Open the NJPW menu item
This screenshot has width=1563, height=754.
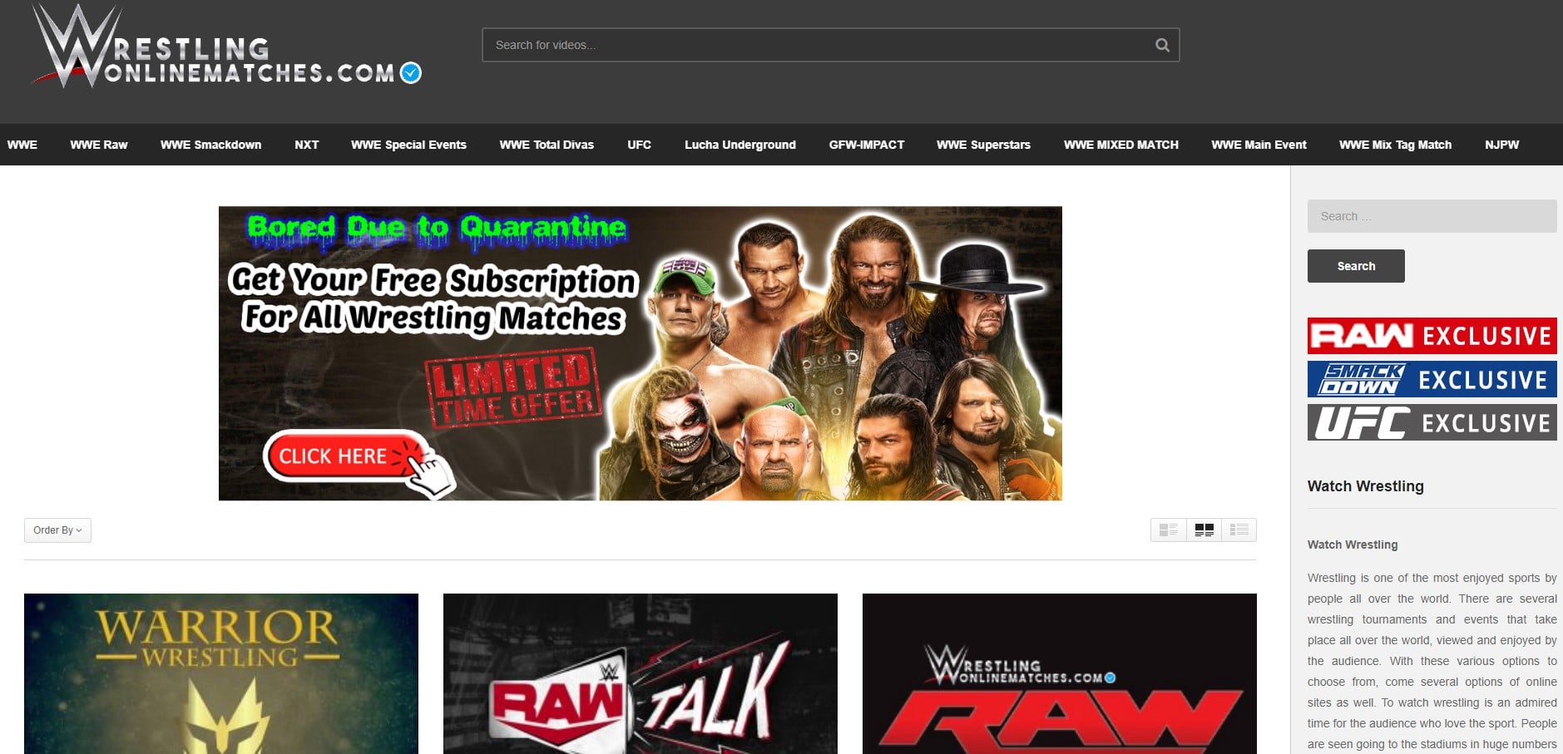tap(1501, 145)
